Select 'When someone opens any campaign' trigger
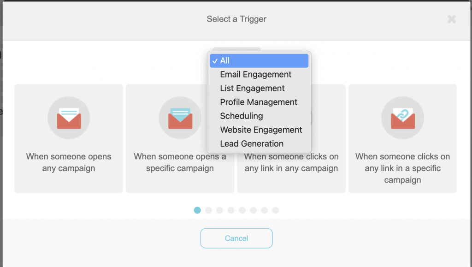This screenshot has width=472, height=267. pyautogui.click(x=69, y=162)
